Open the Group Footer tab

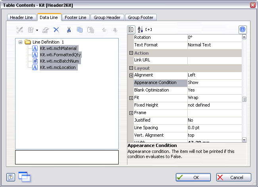[141, 17]
